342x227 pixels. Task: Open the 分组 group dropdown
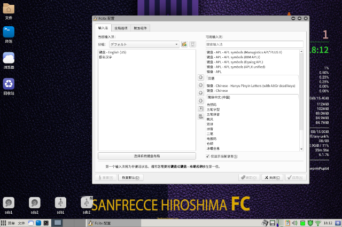coord(144,44)
